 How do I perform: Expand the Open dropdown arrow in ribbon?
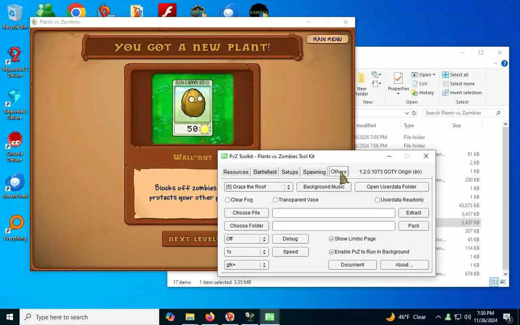click(x=434, y=75)
